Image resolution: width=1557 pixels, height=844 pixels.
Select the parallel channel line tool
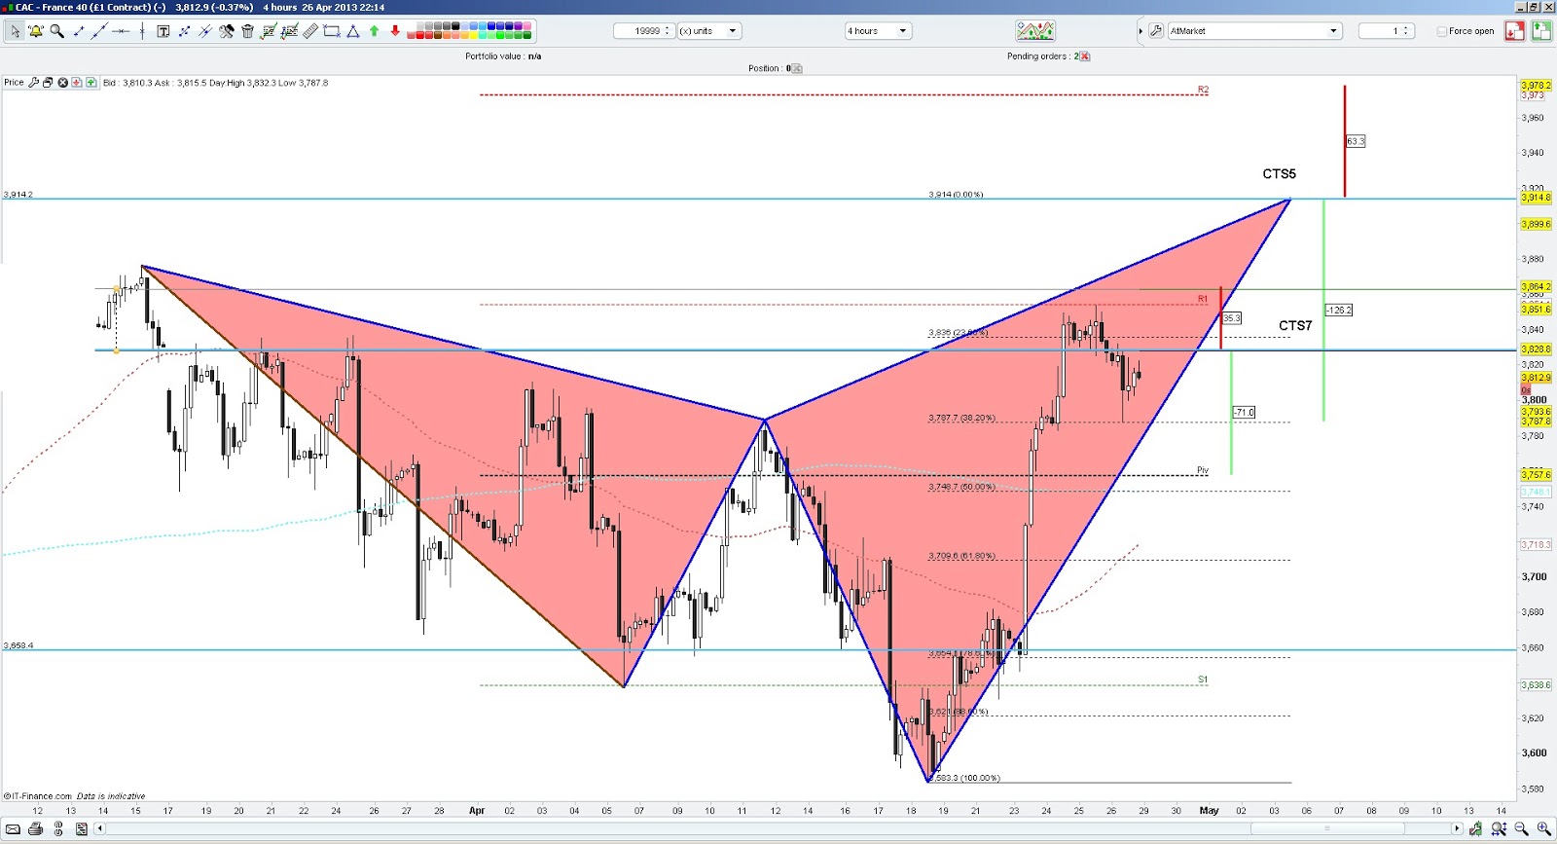click(x=205, y=31)
